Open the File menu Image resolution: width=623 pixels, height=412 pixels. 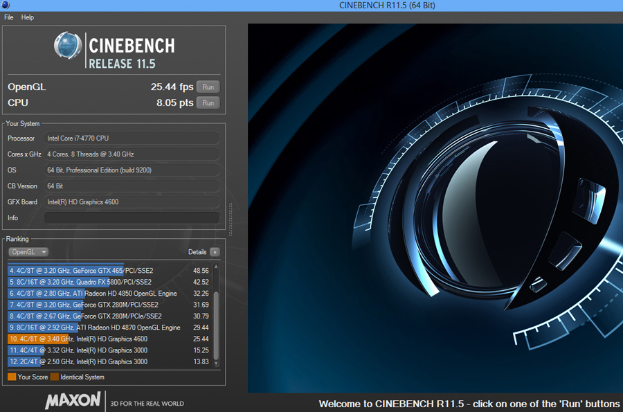point(9,17)
